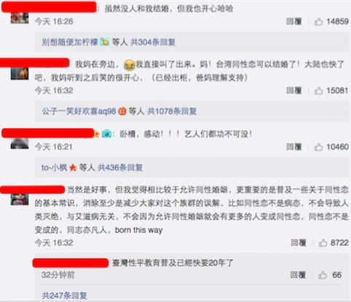Click the first commenter's avatar thumbnail

20,17
